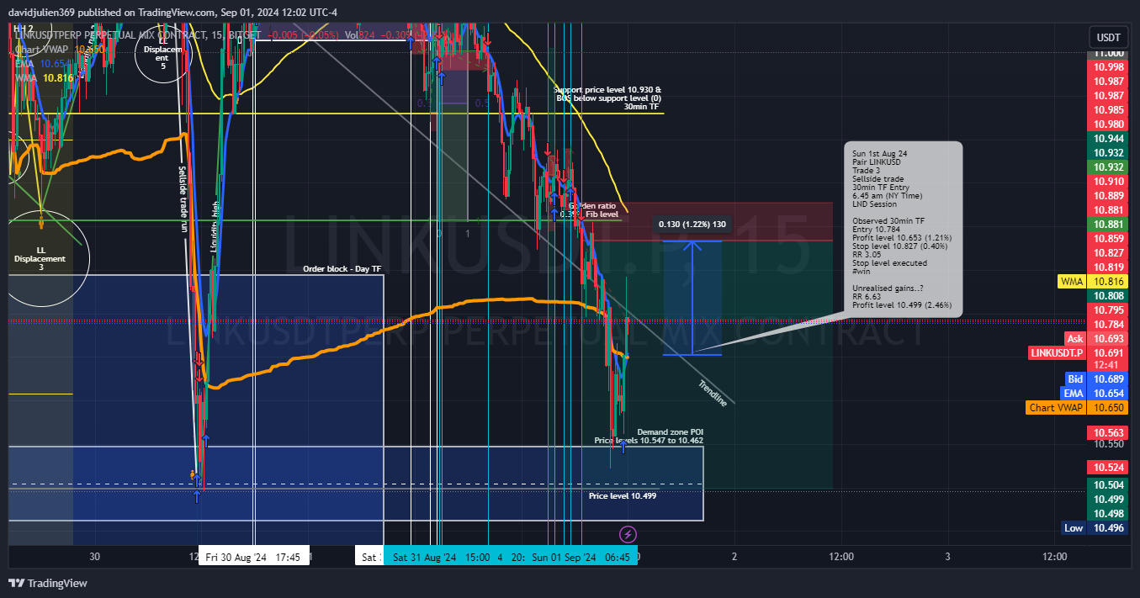Click the 10.795 red price tag

click(x=1109, y=310)
